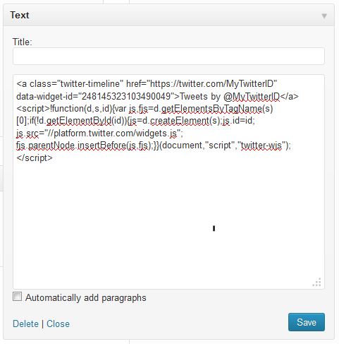The height and width of the screenshot is (344, 339).
Task: Place cursor in twitter-timeline class name
Action: point(90,84)
